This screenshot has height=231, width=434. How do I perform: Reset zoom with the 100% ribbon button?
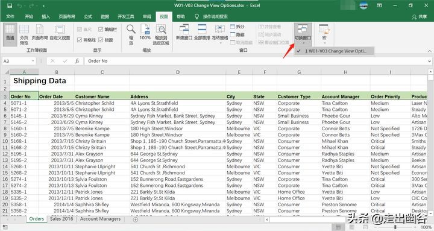coord(145,32)
